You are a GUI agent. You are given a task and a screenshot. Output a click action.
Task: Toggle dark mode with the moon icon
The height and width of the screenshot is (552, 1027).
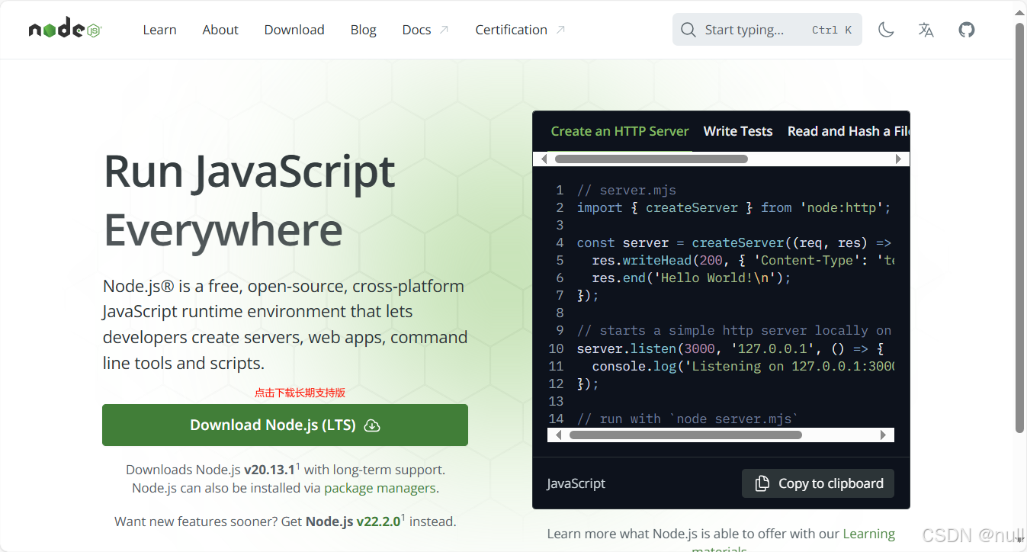pos(886,30)
